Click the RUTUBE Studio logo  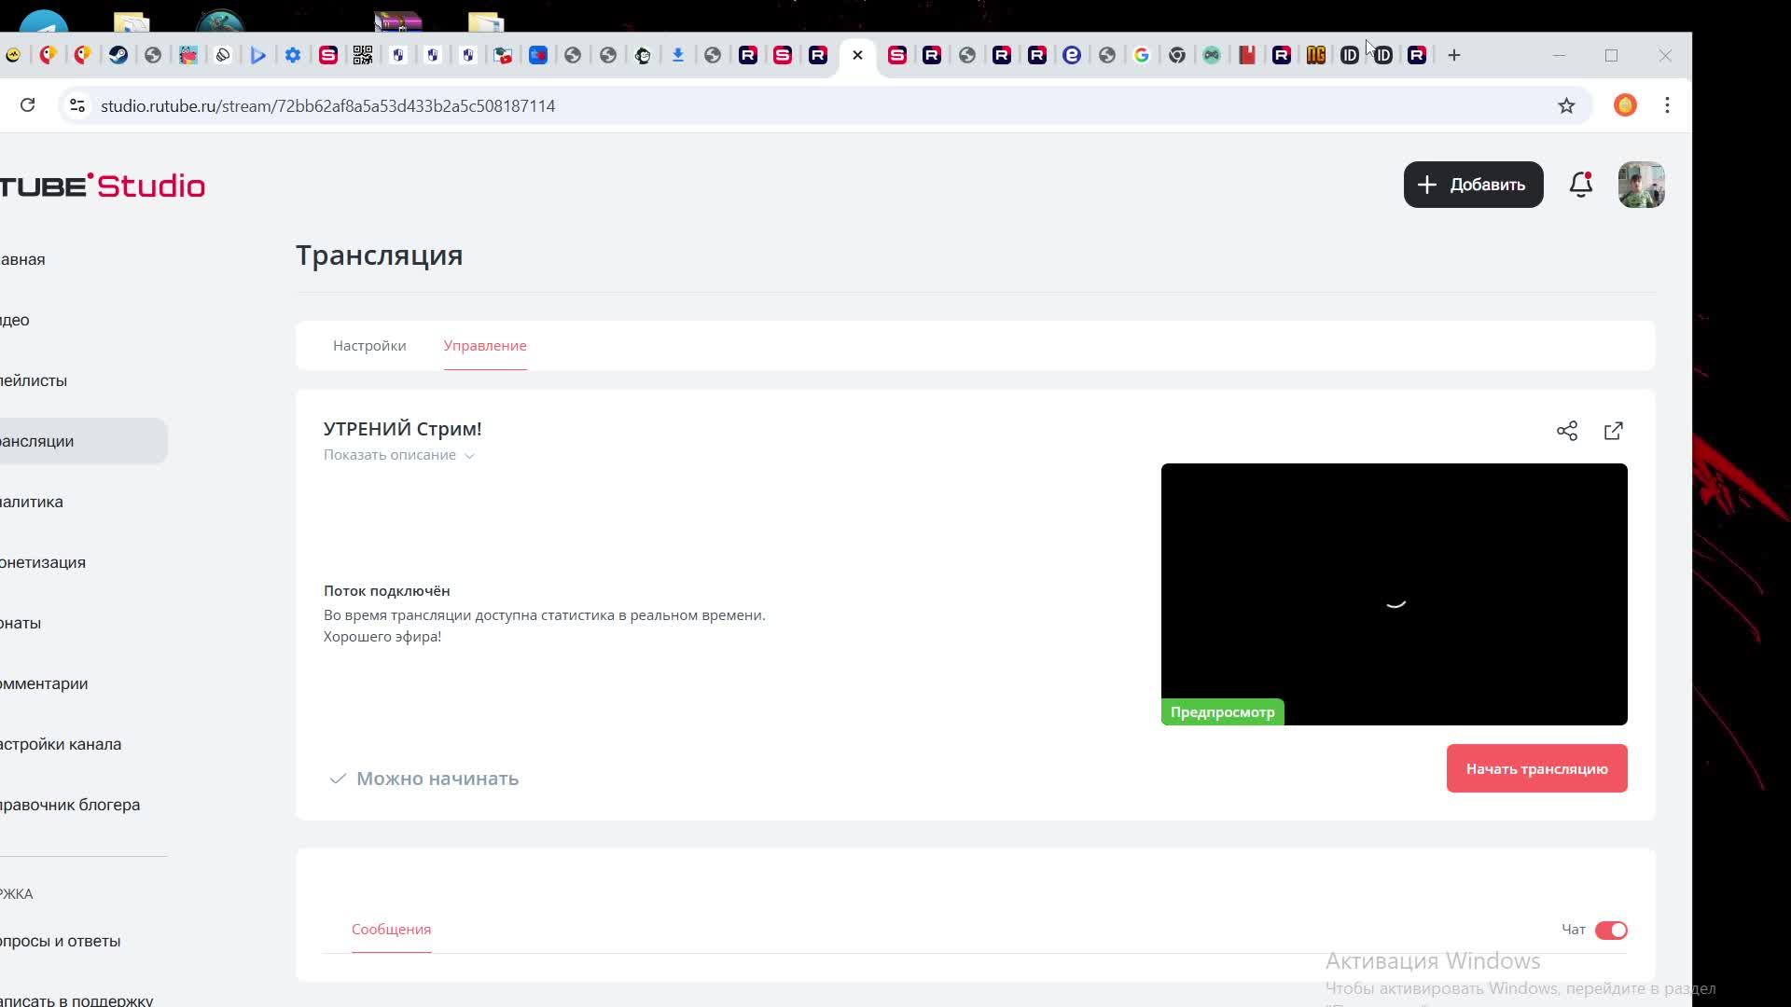(103, 186)
